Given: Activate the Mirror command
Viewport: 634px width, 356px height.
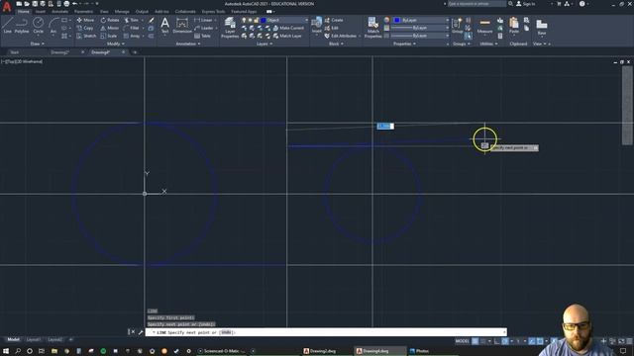Looking at the screenshot, I should pos(110,28).
